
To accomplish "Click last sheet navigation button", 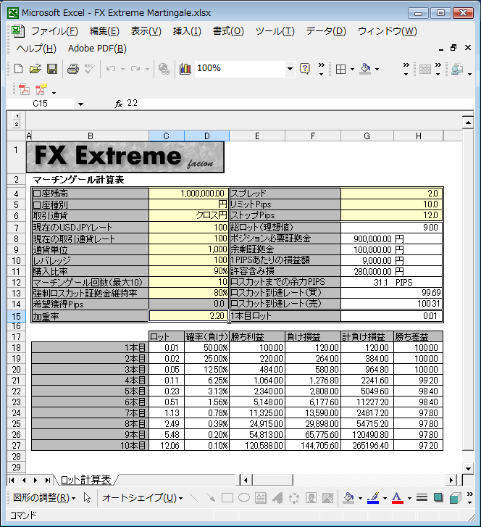I will coord(47,481).
